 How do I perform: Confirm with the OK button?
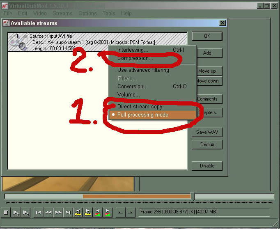click(207, 36)
